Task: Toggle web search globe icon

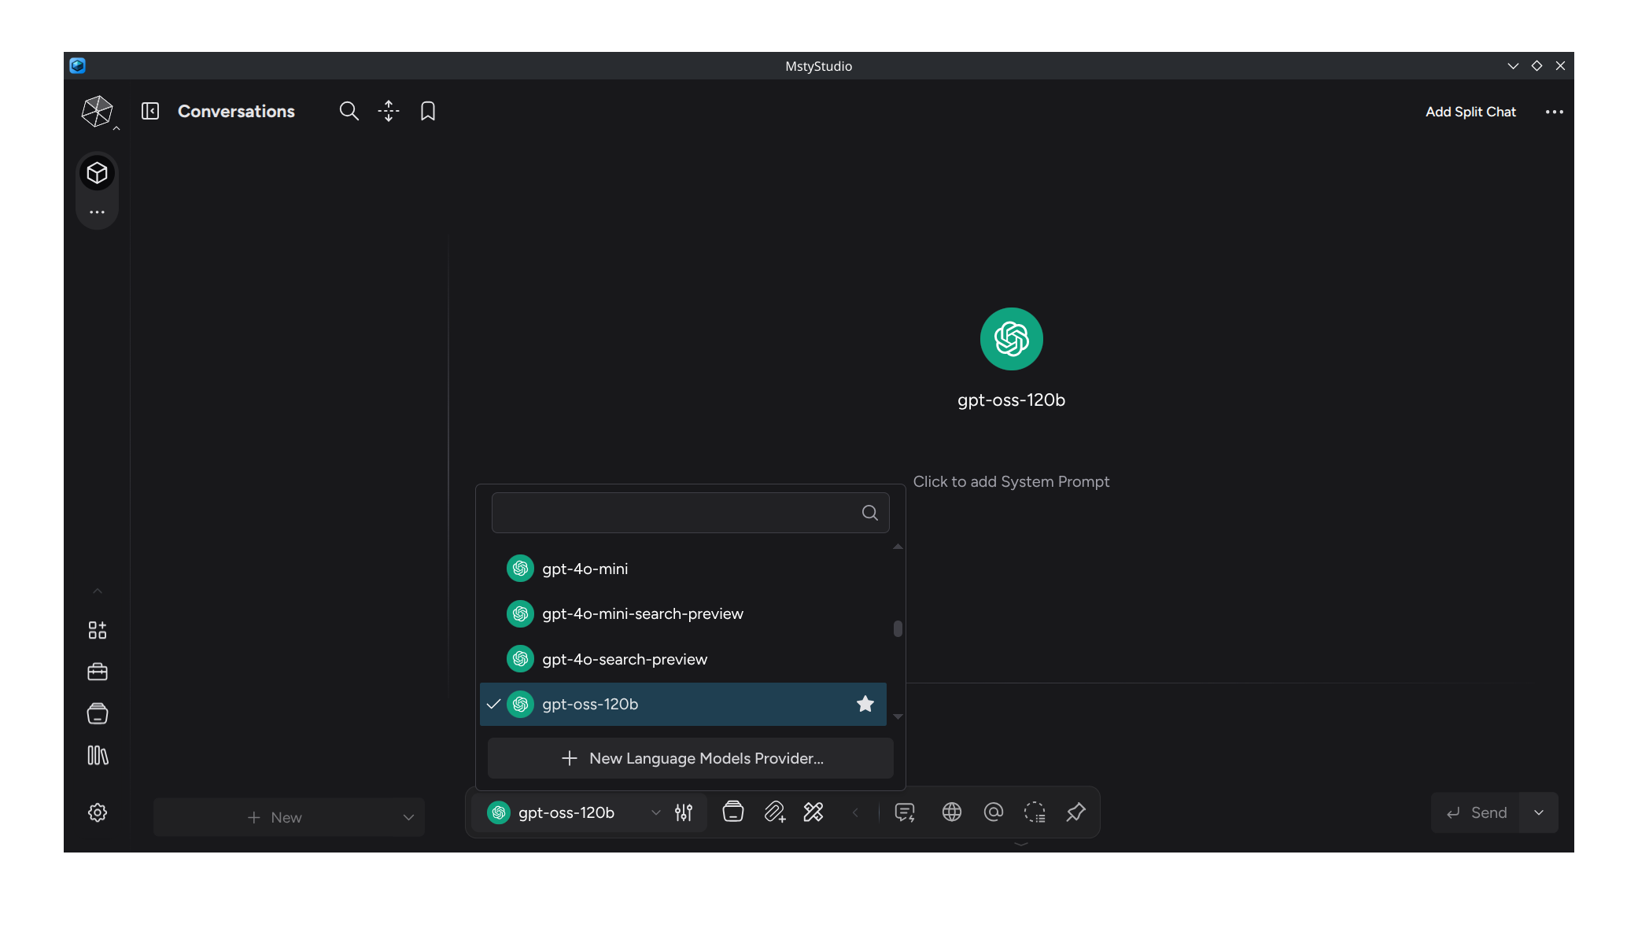Action: point(952,812)
